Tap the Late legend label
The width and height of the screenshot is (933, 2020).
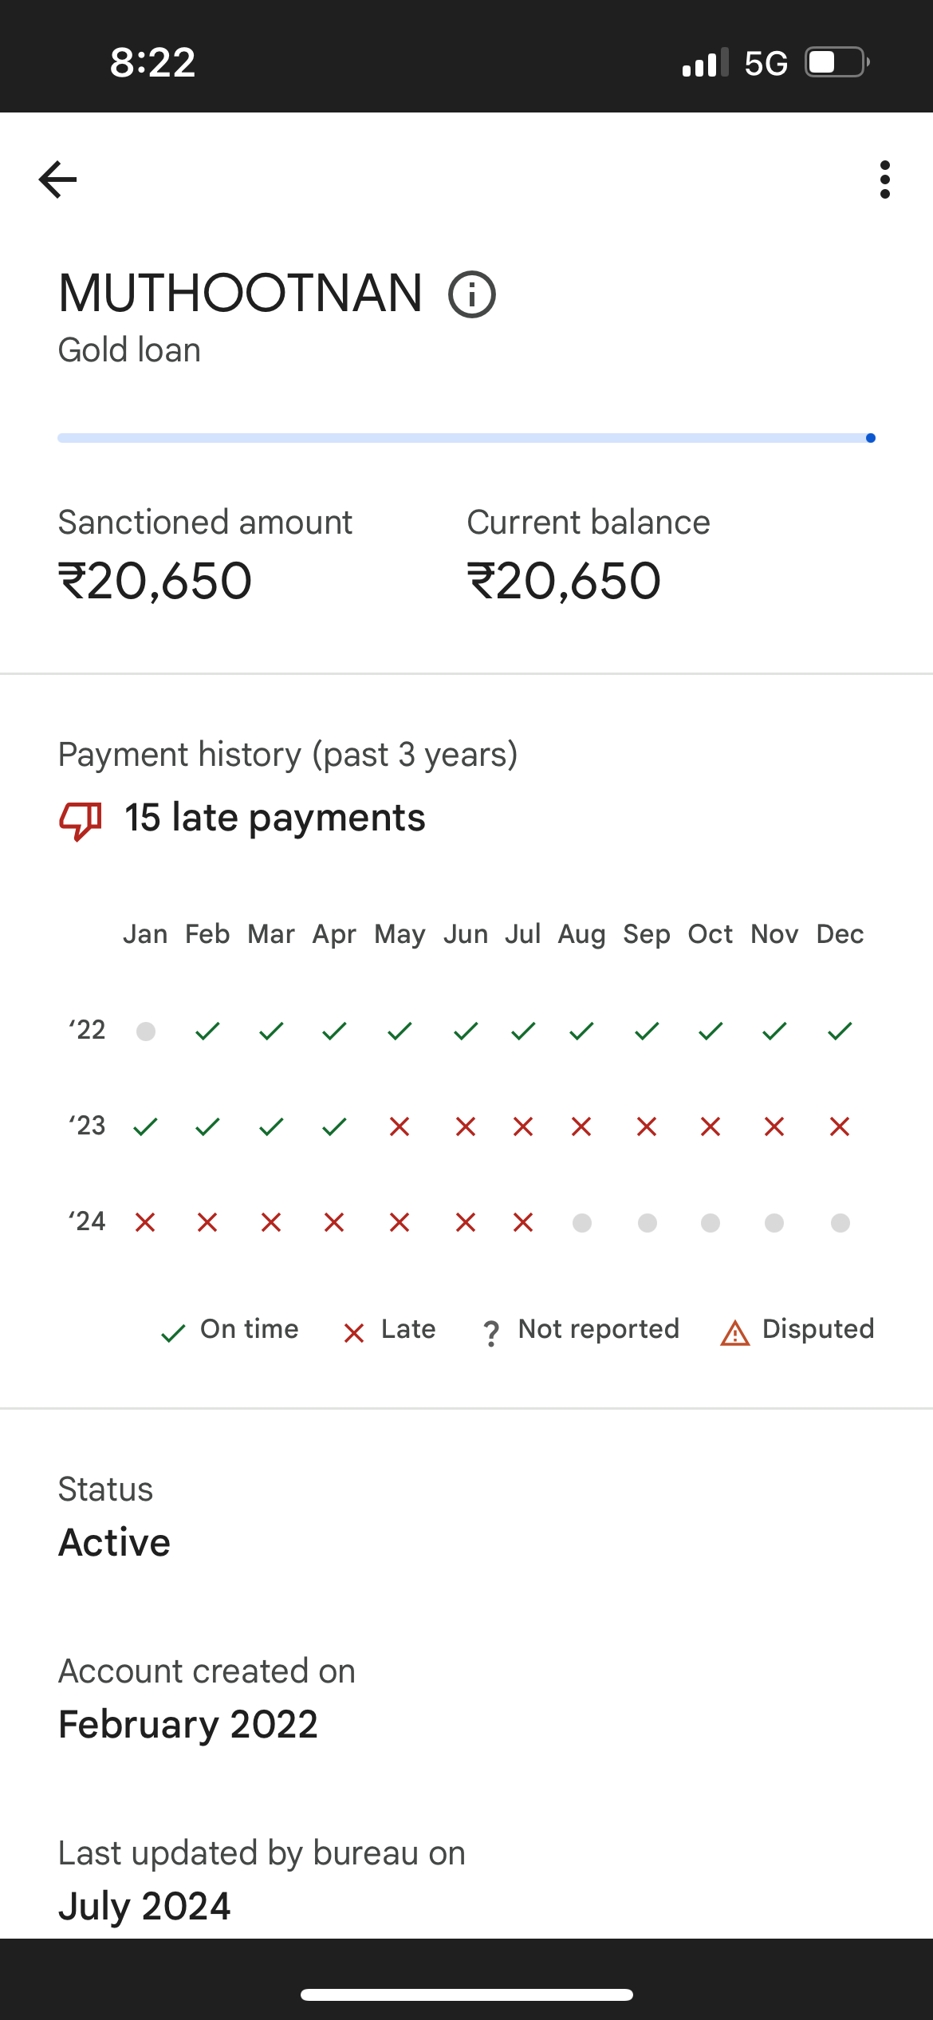(x=408, y=1329)
